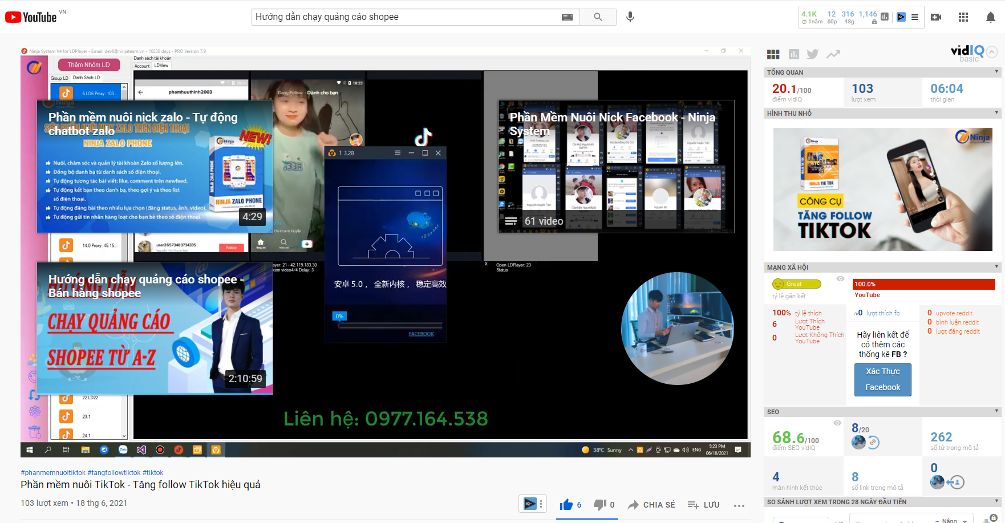Open the vidIQ bar chart stats icon in the header

(885, 17)
